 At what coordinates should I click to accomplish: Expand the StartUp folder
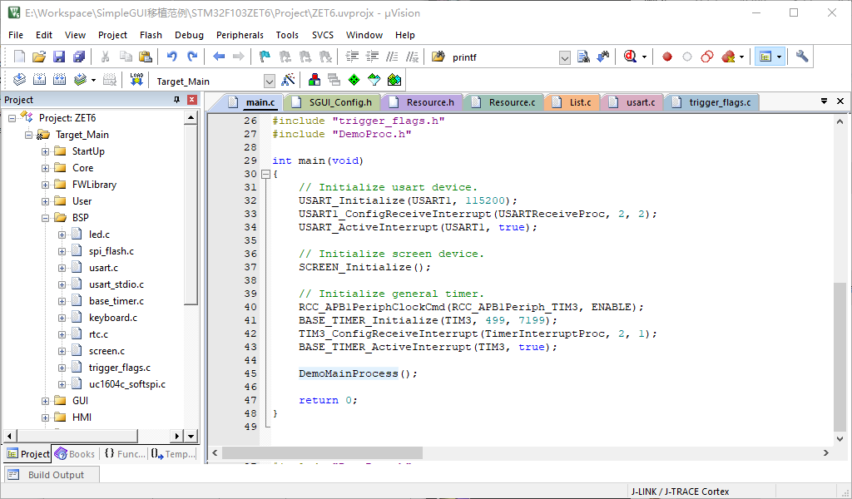(x=46, y=152)
